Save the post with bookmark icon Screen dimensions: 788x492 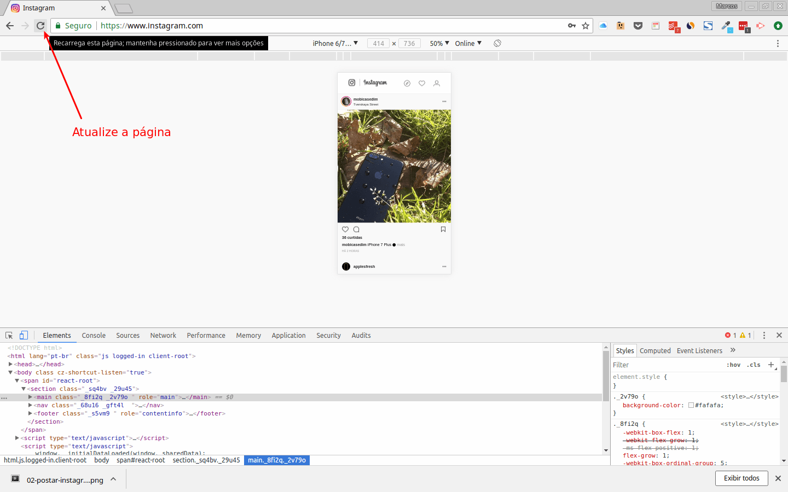(x=443, y=230)
